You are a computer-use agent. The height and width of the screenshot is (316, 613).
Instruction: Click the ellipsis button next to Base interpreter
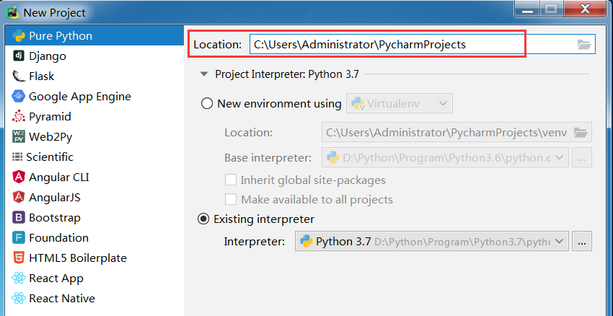[x=582, y=157]
